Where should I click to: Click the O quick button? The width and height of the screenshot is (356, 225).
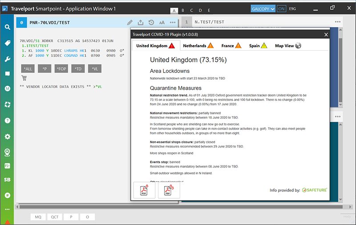pyautogui.click(x=87, y=217)
